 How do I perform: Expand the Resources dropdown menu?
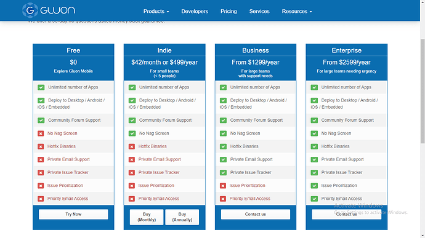pyautogui.click(x=297, y=11)
